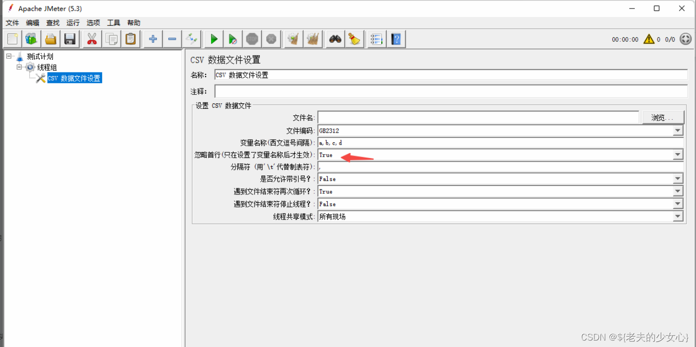This screenshot has height=347, width=696.
Task: Open the 运行 menu
Action: coord(73,23)
